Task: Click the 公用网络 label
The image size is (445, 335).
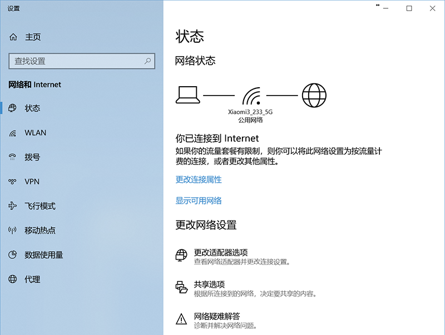Action: (250, 120)
